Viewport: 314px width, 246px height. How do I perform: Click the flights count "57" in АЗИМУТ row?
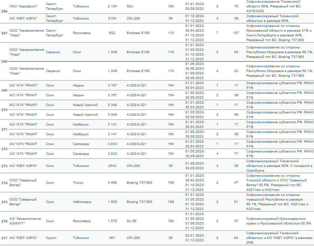tap(236, 221)
